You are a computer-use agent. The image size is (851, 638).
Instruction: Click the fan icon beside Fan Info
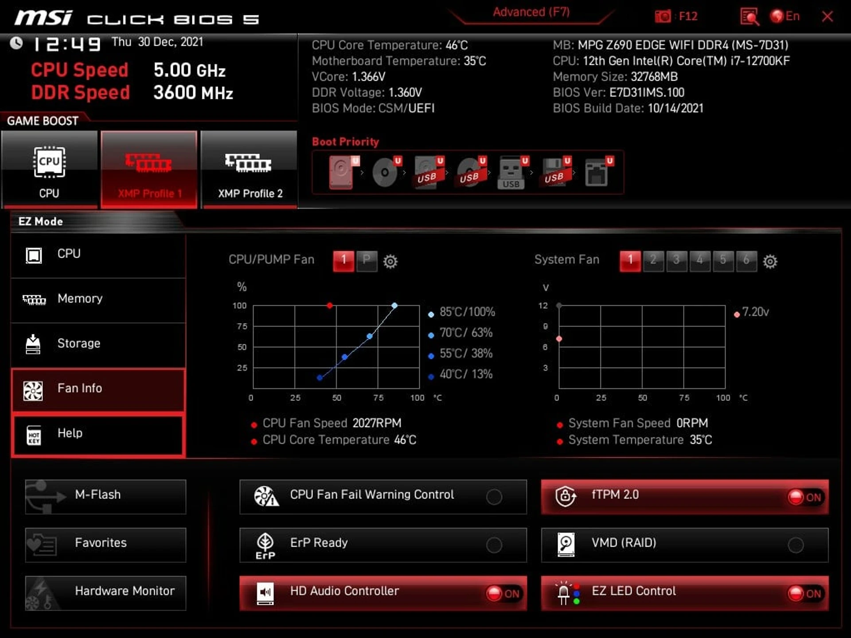click(x=33, y=391)
